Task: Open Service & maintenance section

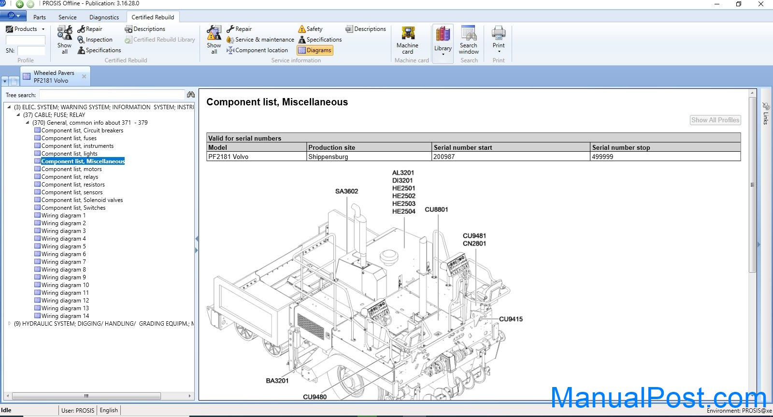Action: 260,40
